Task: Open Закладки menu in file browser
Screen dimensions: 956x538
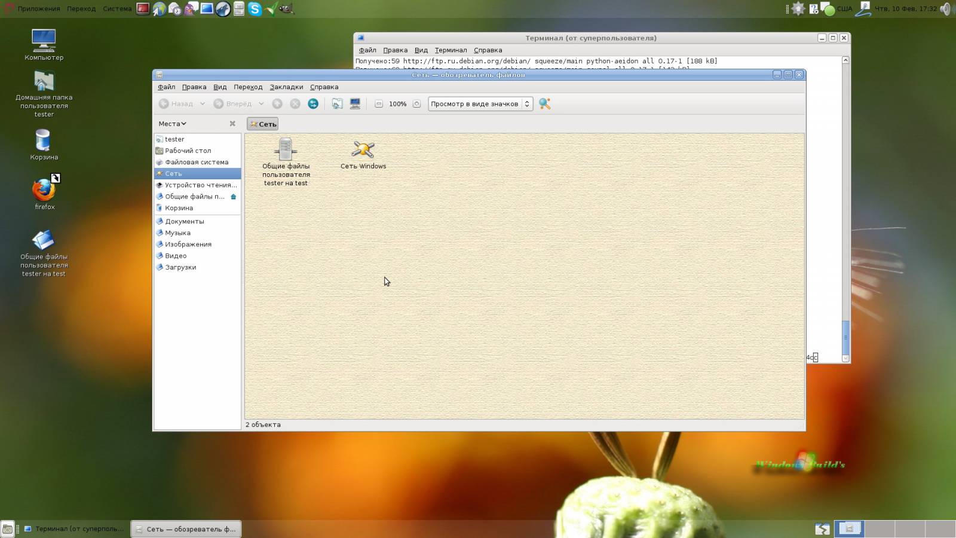Action: point(286,87)
